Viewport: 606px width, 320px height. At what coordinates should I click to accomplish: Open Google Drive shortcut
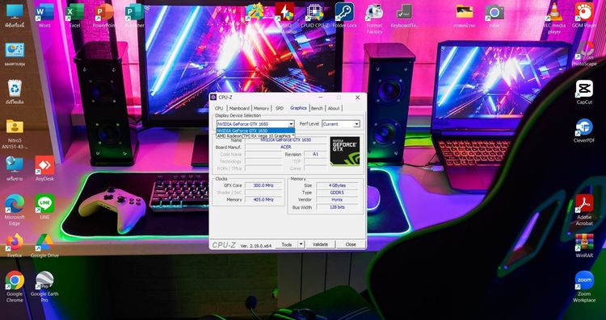click(x=44, y=246)
